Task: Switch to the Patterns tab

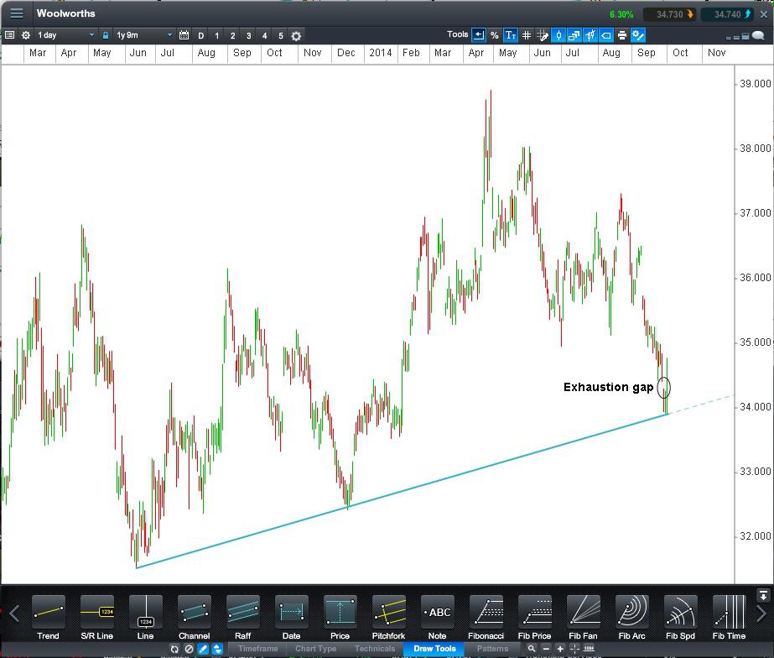Action: (x=492, y=649)
